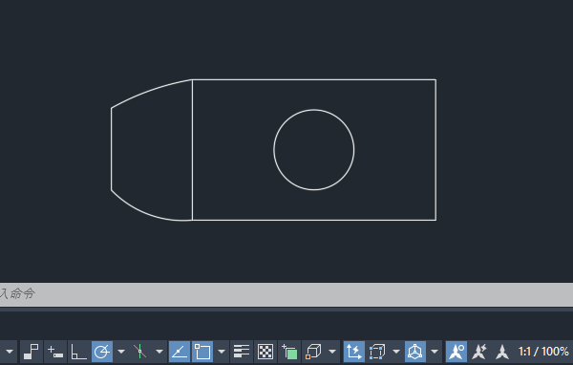
Task: Show or hide Lineweight display
Action: [x=242, y=352]
